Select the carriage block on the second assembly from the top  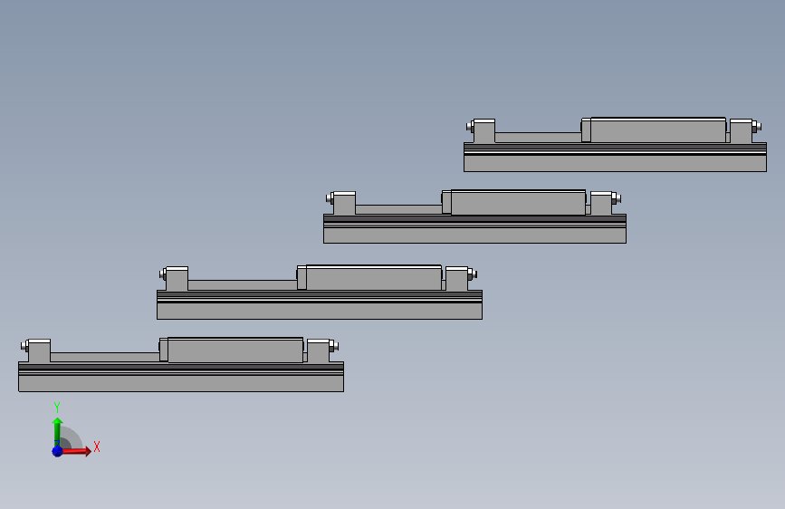(518, 202)
